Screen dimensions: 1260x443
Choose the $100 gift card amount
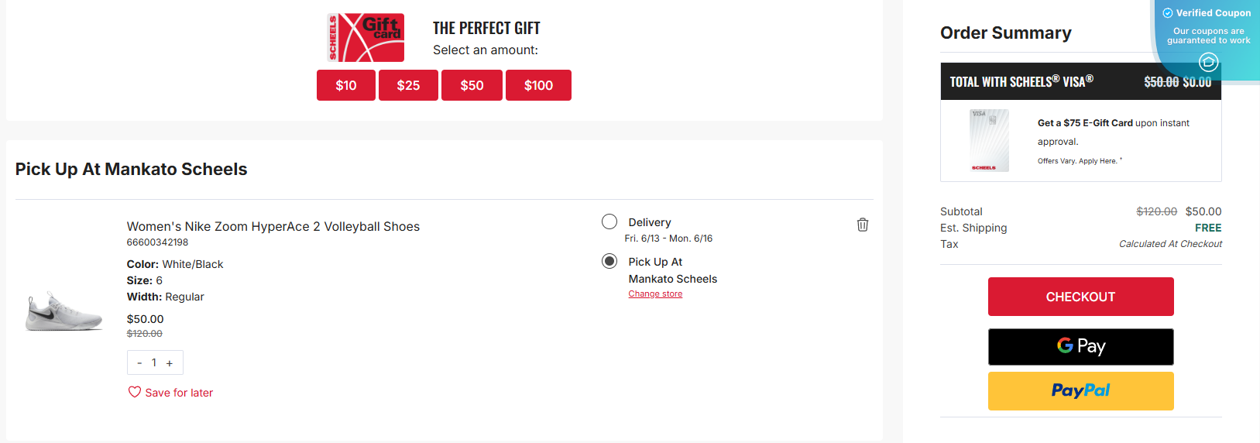point(538,85)
